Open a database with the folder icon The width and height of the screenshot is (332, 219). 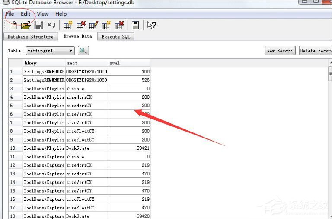[26, 25]
